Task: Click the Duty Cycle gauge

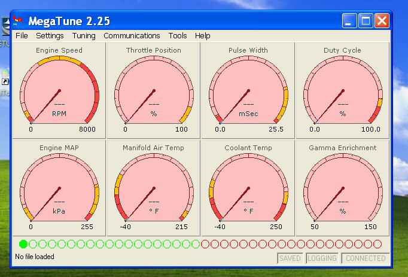Action: click(343, 91)
